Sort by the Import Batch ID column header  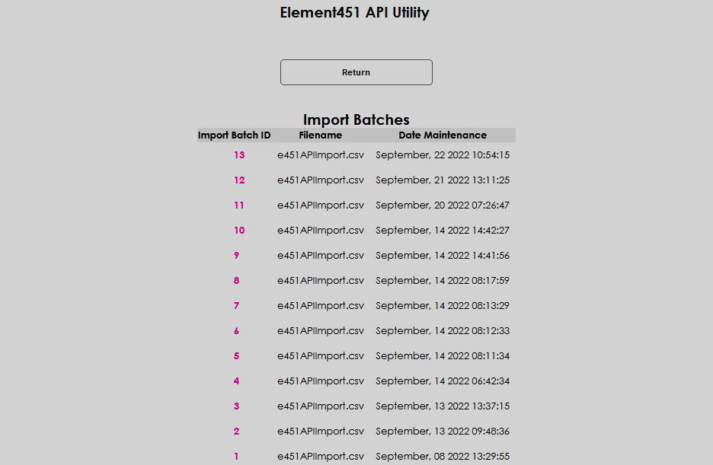pyautogui.click(x=234, y=135)
